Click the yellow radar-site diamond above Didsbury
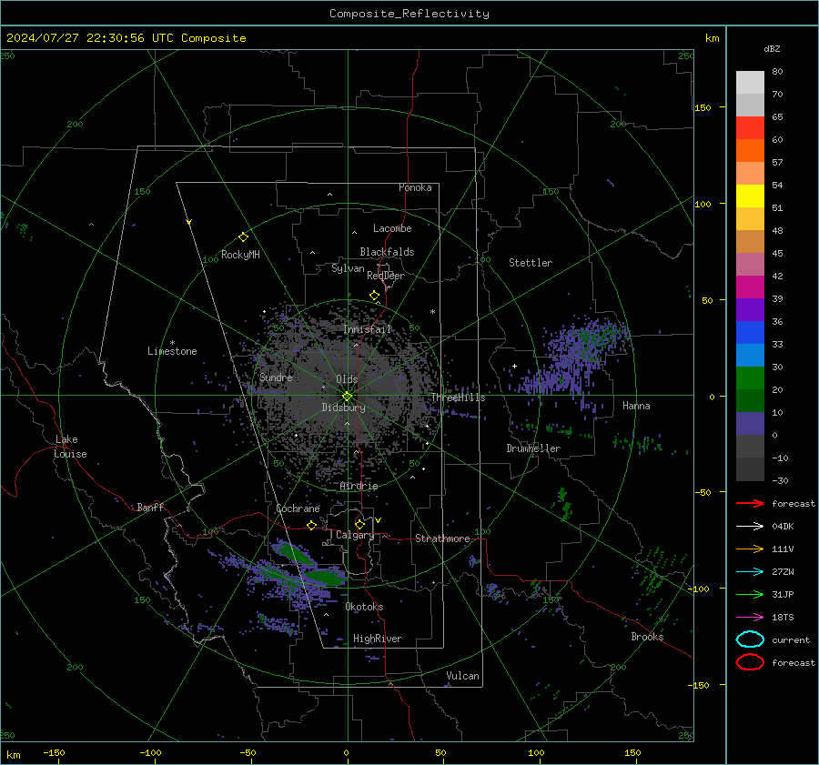This screenshot has height=765, width=819. 347,397
